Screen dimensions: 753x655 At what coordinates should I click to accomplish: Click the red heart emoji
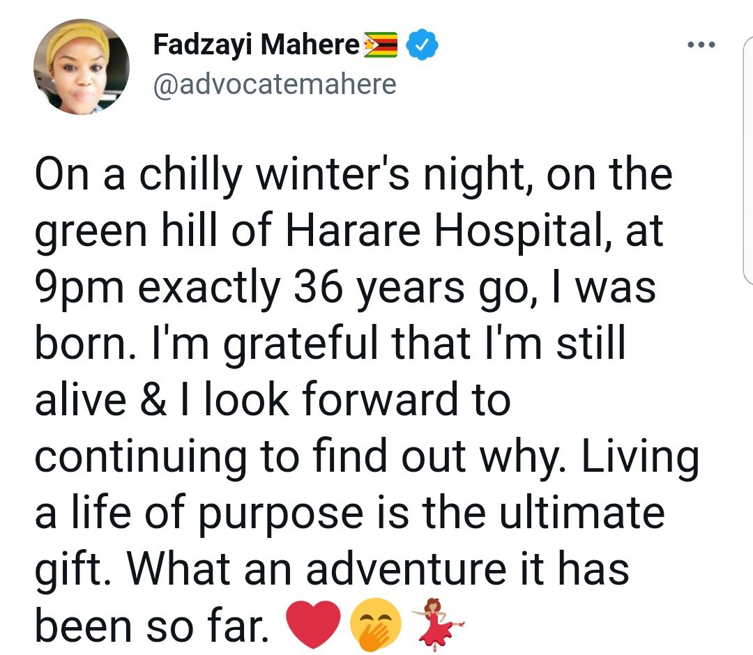point(313,624)
